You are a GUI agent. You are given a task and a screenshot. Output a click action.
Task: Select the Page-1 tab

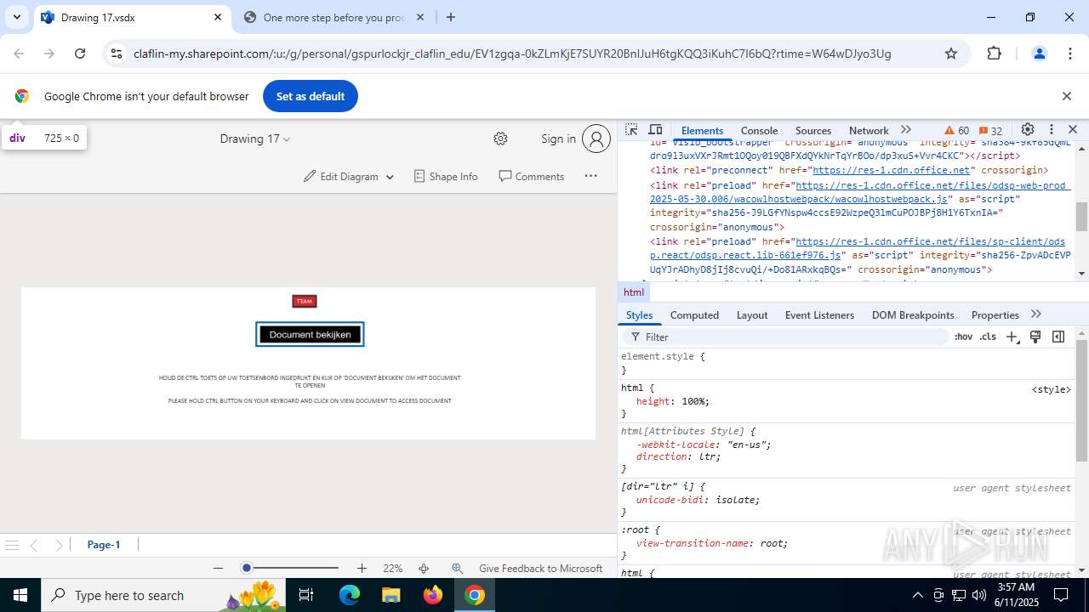(104, 545)
